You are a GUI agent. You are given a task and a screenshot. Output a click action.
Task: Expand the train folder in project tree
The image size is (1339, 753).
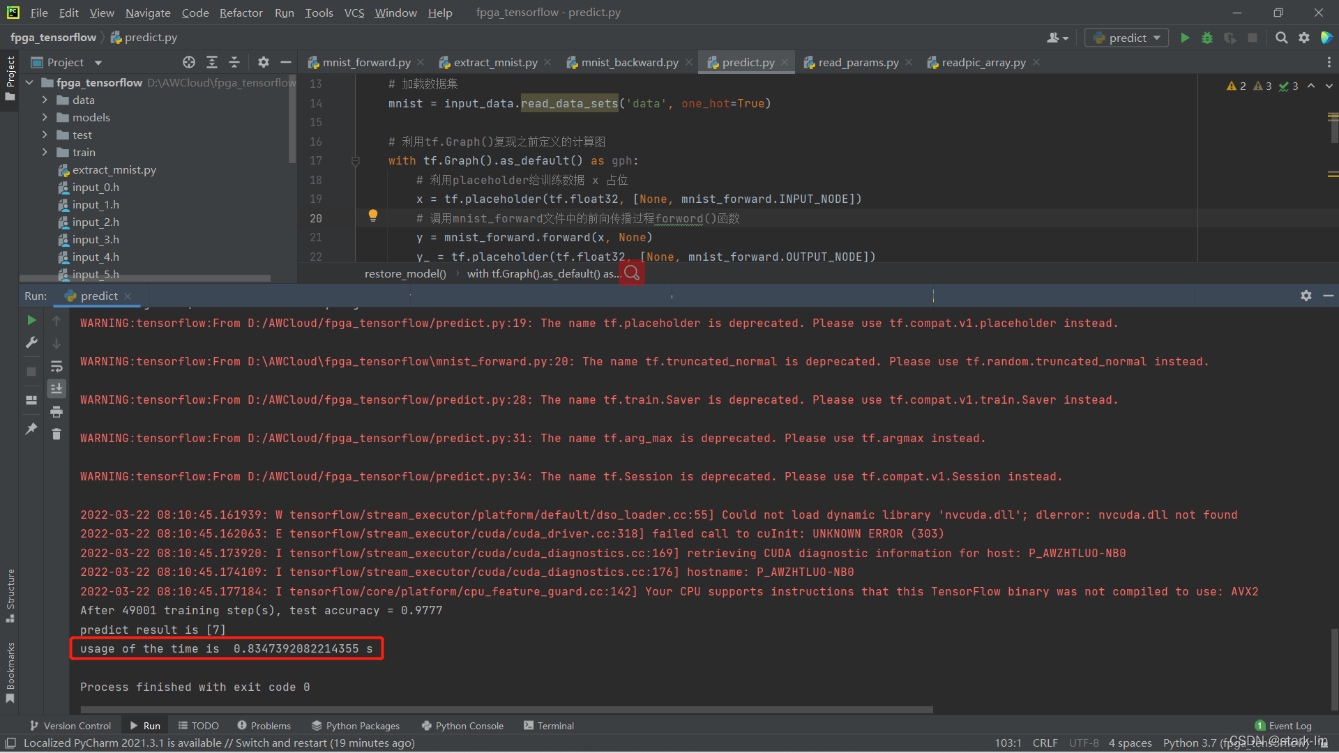click(x=45, y=152)
